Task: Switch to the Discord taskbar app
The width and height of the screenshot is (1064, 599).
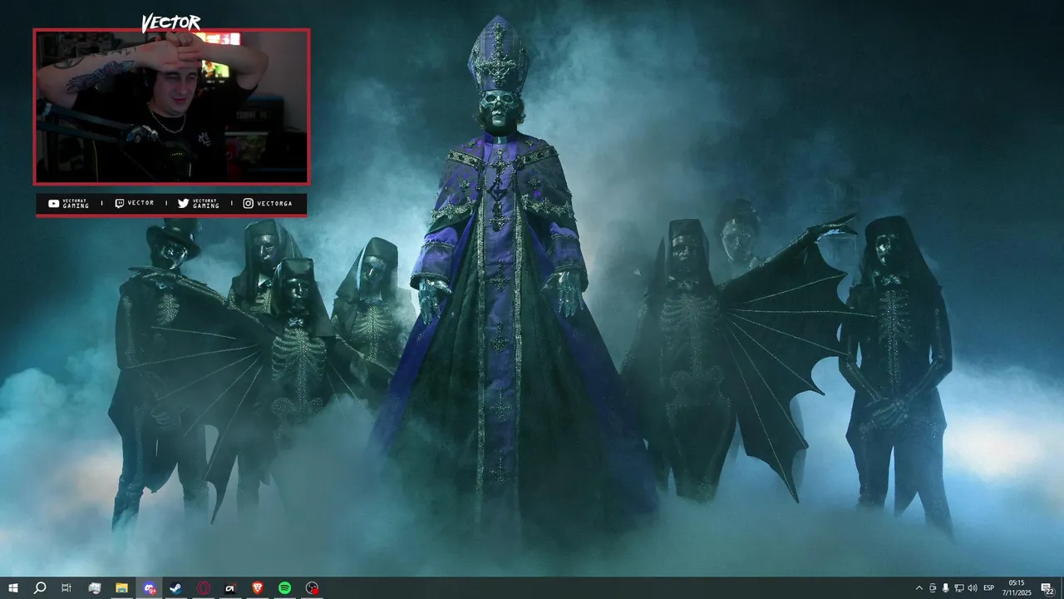Action: (x=149, y=588)
